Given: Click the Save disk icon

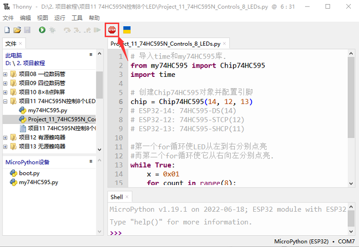Looking at the screenshot, I should click(x=27, y=30).
